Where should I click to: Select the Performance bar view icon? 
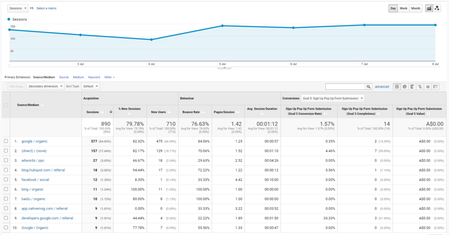click(412, 86)
